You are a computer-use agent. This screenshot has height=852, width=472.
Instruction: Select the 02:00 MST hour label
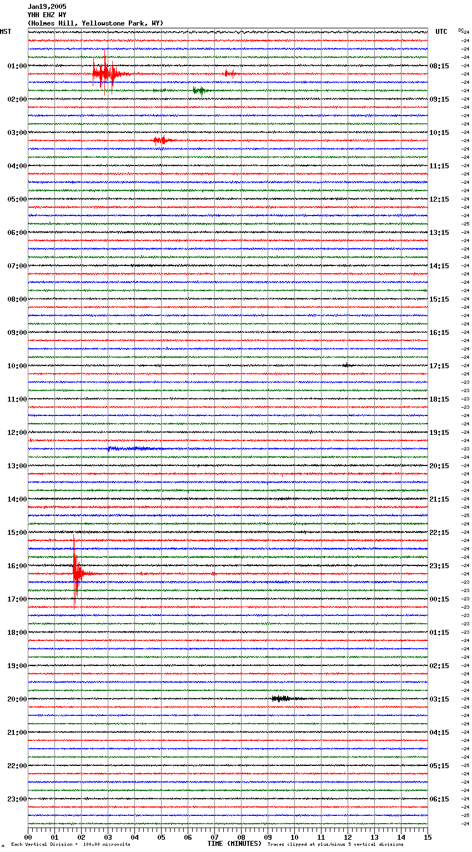[x=17, y=99]
